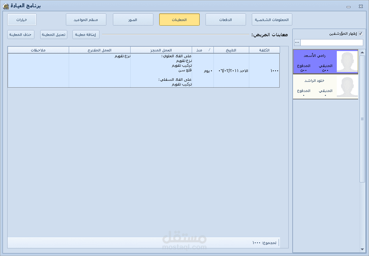Switch to الصور tab

[133, 20]
